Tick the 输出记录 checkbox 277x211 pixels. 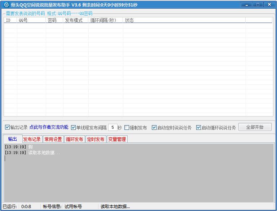click(x=8, y=127)
